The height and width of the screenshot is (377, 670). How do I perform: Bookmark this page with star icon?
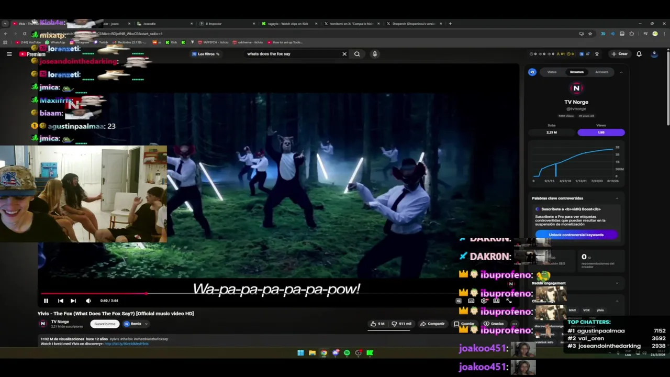click(x=590, y=34)
